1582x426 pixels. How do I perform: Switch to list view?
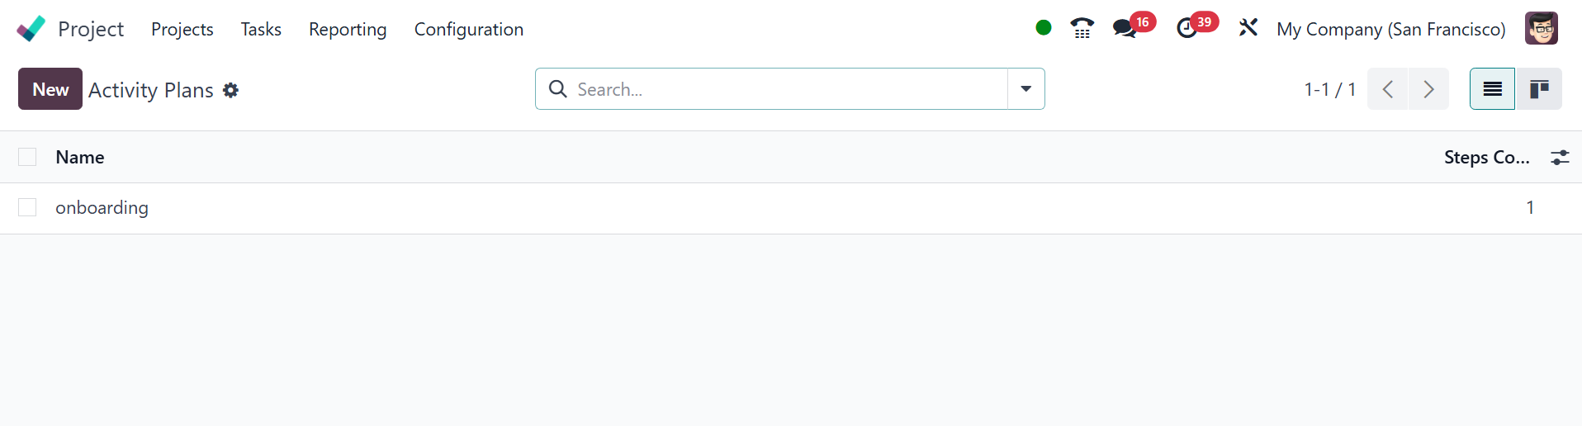point(1492,89)
